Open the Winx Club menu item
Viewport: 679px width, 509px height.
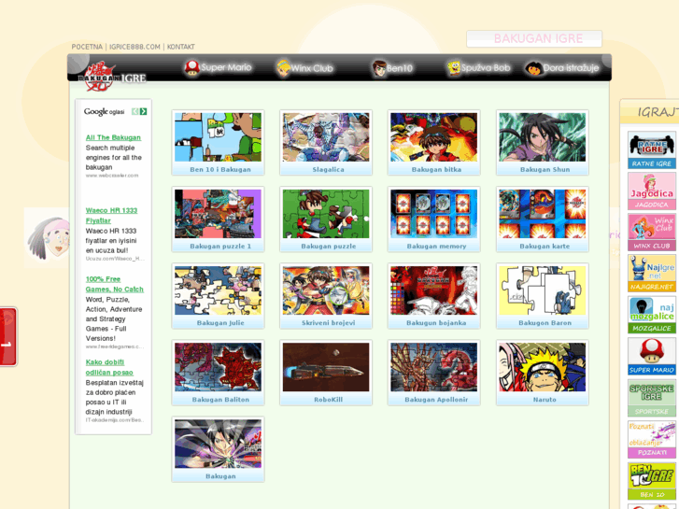point(304,68)
